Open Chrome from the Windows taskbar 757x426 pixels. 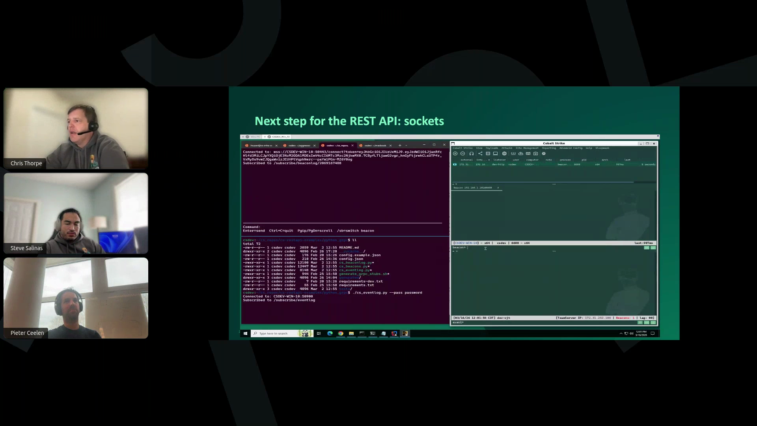pos(341,334)
